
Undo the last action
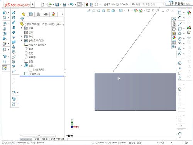coord(72,5)
